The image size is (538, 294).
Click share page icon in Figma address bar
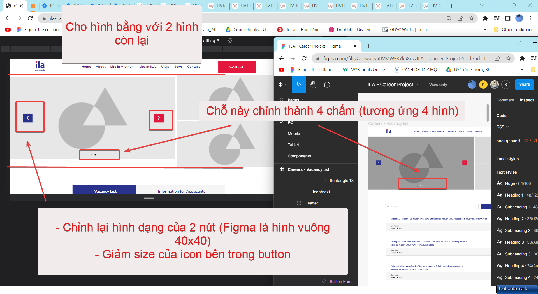497,58
